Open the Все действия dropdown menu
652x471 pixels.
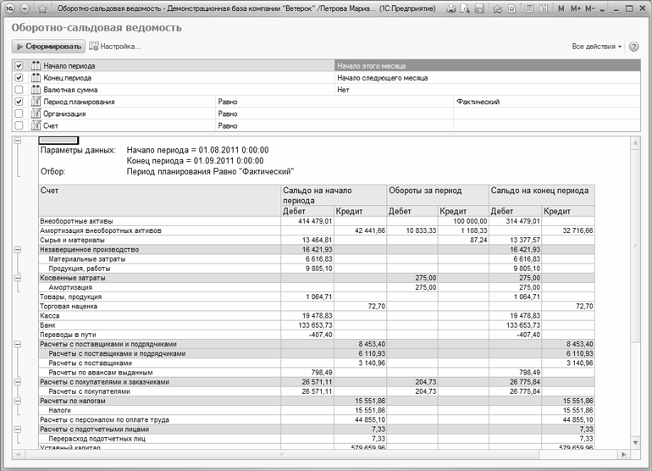click(x=596, y=47)
